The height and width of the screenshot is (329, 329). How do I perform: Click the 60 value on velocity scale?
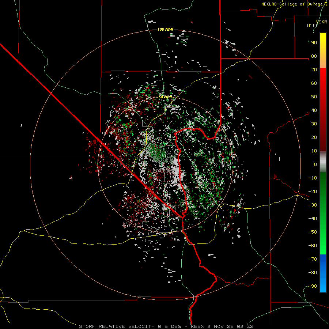point(314,83)
